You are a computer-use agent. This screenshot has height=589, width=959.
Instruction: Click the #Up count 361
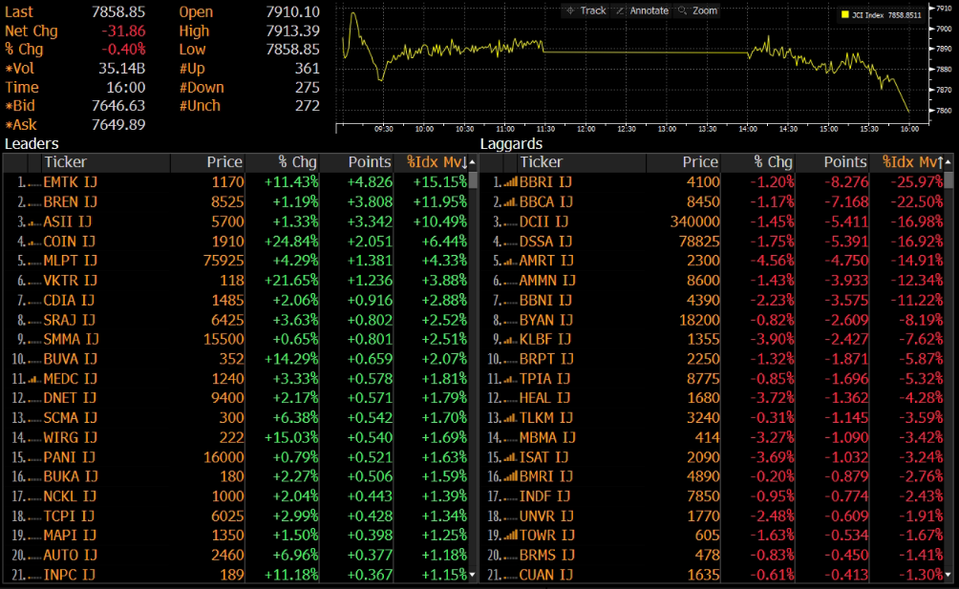coord(307,69)
